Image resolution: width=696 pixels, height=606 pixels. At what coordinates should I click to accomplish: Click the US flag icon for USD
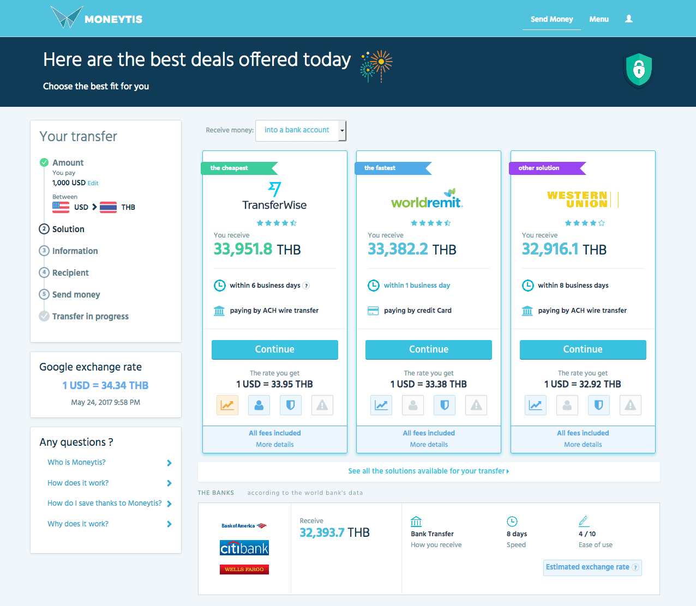pos(61,207)
